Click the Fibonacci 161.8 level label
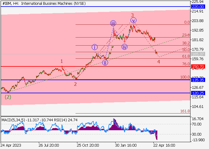Viewport: 209px width, 149px height. [185, 111]
